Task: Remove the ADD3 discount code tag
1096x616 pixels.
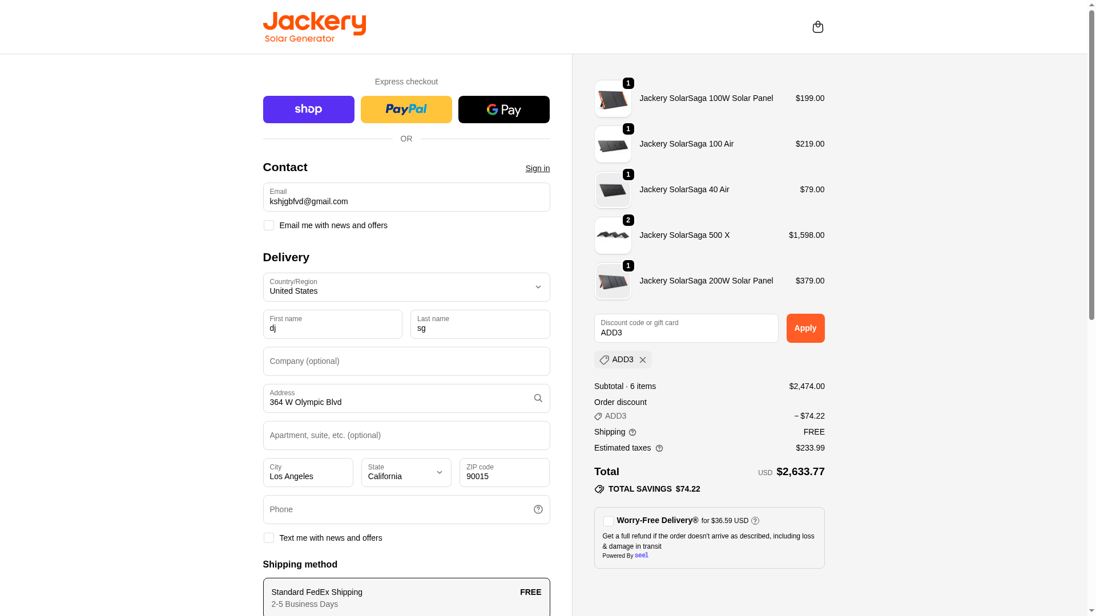Action: coord(643,360)
